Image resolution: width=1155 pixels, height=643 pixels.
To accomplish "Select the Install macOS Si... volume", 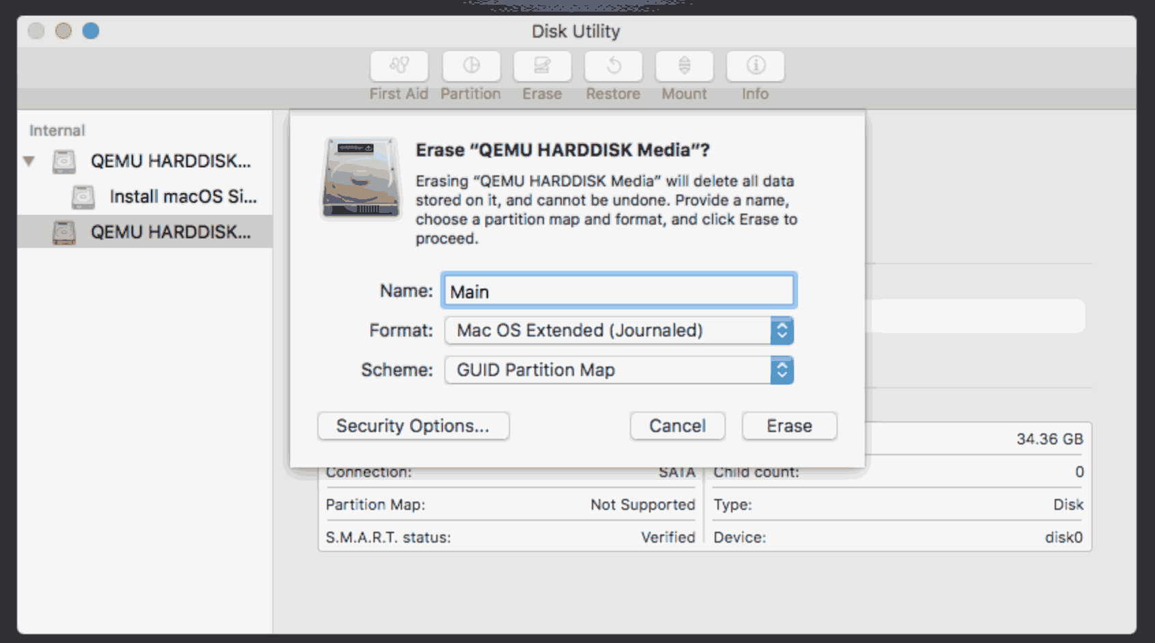I will point(145,197).
